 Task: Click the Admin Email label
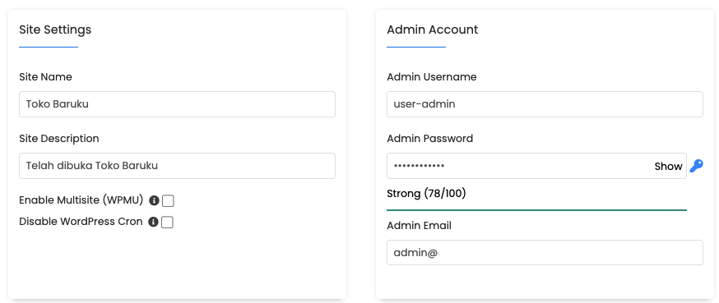[419, 226]
